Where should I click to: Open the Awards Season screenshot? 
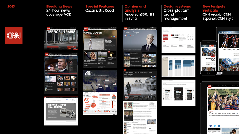[100, 47]
